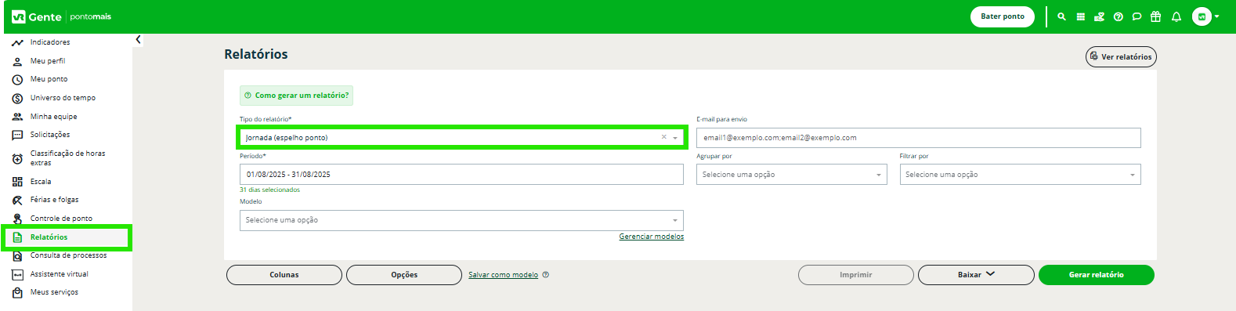This screenshot has height=311, width=1236.
Task: Click the Ver relatórios button
Action: [x=1121, y=56]
